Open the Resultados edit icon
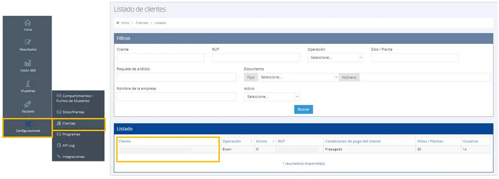 coord(28,42)
